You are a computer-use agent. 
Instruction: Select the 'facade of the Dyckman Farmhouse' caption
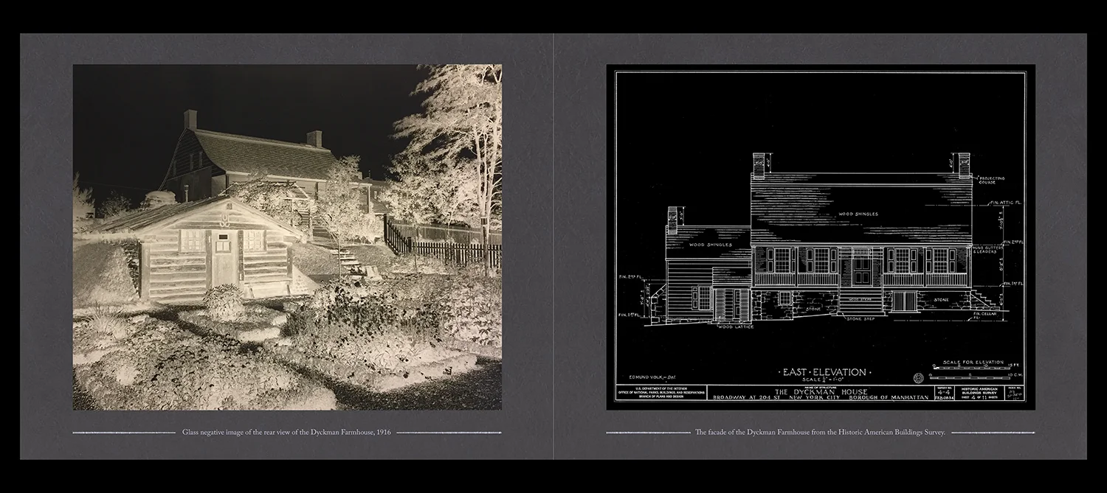820,432
